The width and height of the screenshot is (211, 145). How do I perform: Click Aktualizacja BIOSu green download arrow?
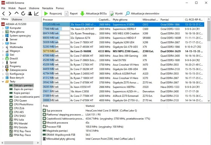[x=82, y=13]
